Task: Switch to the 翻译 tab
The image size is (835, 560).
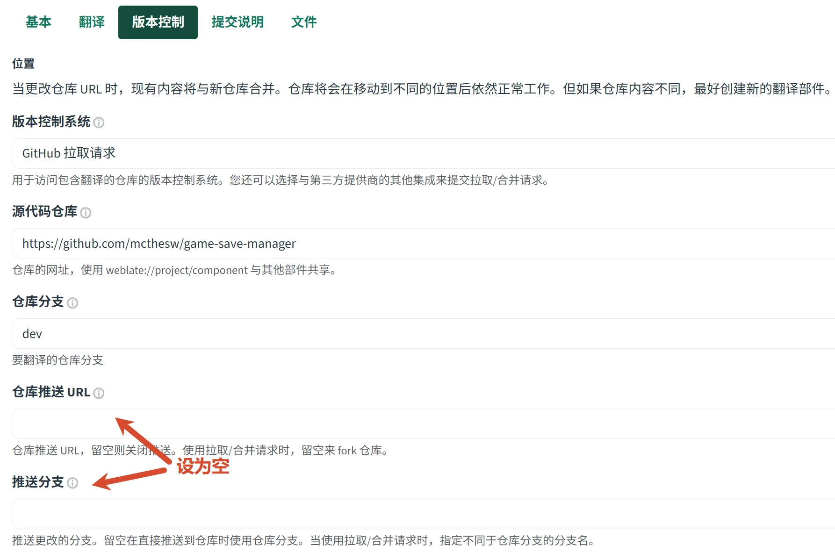Action: [92, 22]
